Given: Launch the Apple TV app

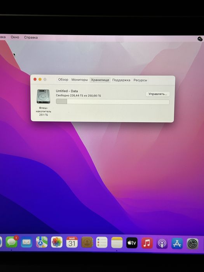Looking at the screenshot, I should tap(132, 243).
